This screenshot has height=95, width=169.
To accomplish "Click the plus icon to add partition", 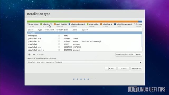I will [29, 55].
